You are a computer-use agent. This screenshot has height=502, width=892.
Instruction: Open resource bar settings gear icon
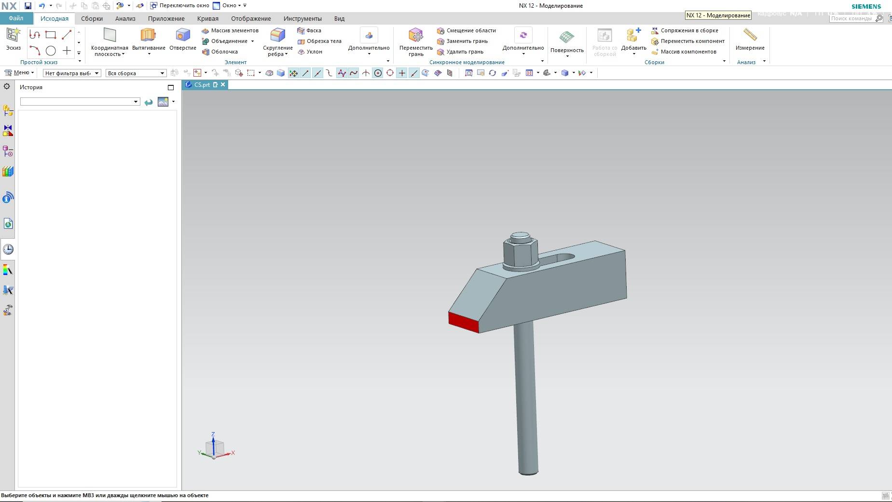click(7, 86)
